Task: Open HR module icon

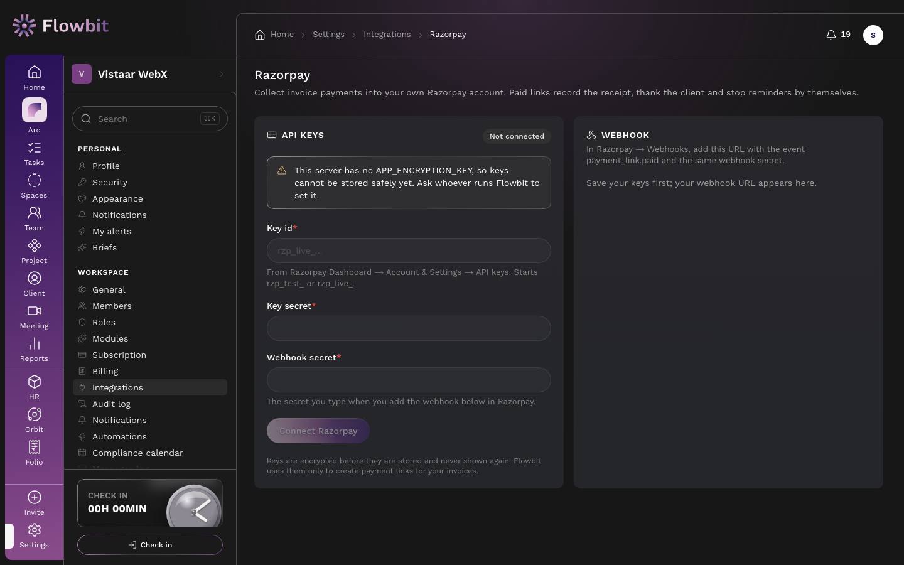Action: [35, 382]
